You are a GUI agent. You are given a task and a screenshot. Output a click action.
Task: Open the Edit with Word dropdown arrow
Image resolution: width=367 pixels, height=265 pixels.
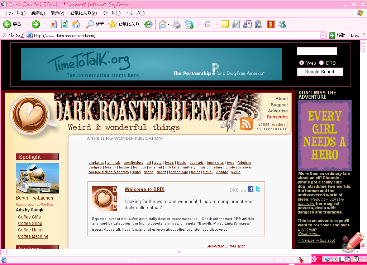coord(216,24)
